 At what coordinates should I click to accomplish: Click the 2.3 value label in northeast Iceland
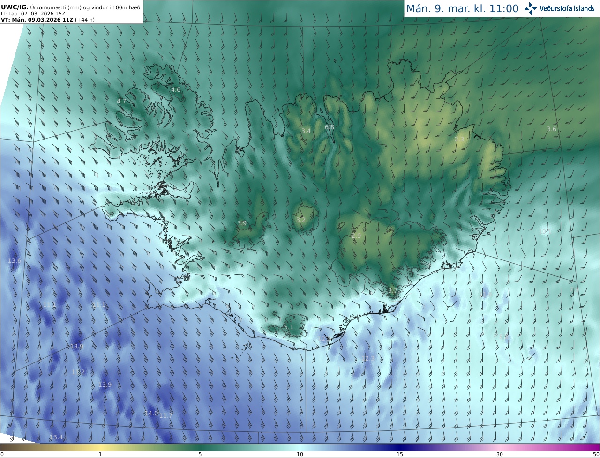point(459,140)
